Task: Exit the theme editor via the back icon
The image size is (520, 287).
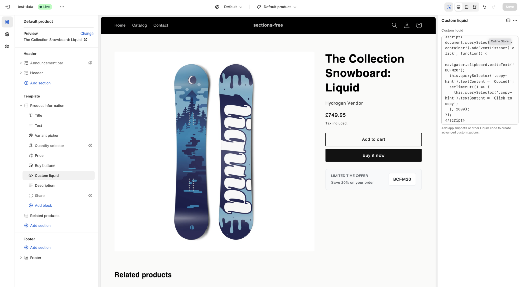Action: click(7, 7)
